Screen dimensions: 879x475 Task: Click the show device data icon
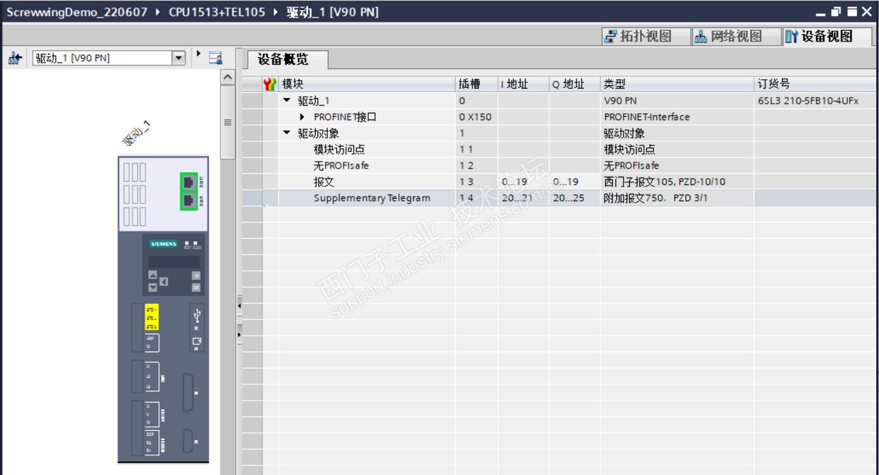pyautogui.click(x=215, y=58)
